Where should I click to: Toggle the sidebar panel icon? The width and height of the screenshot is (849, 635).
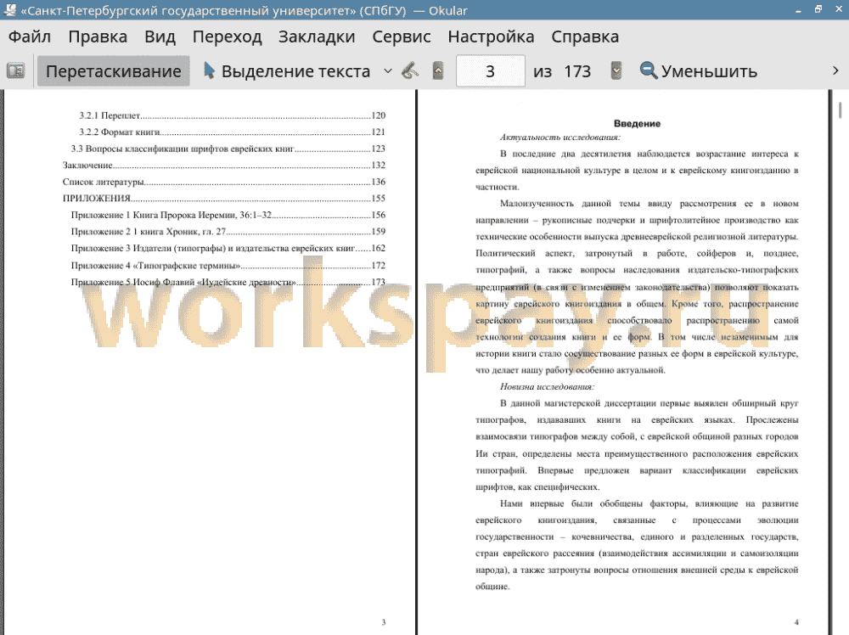click(15, 71)
